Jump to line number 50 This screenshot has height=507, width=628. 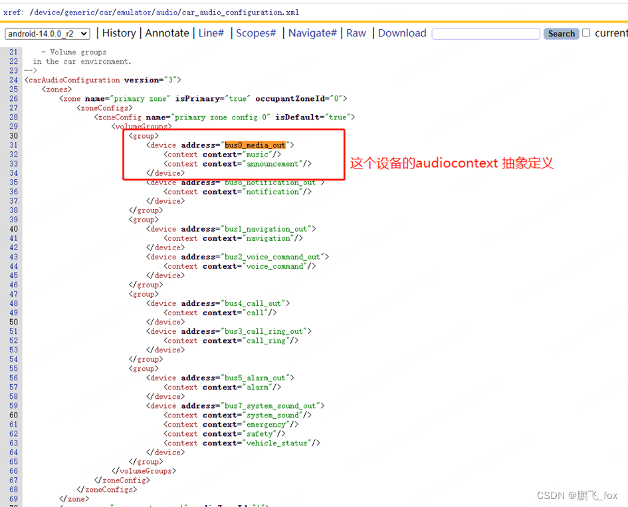[13, 322]
